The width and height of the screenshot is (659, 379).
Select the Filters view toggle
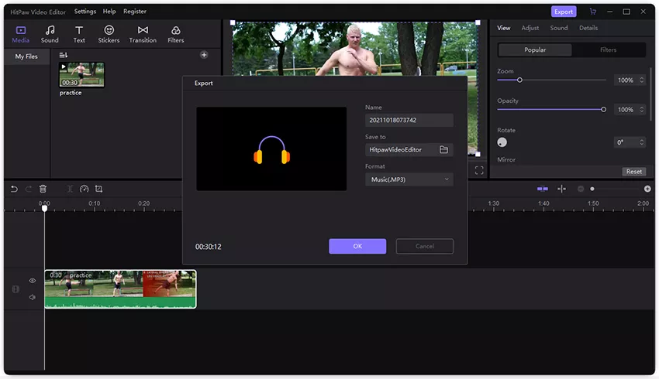click(x=608, y=50)
